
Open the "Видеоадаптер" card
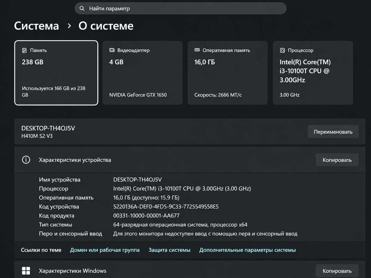point(142,73)
